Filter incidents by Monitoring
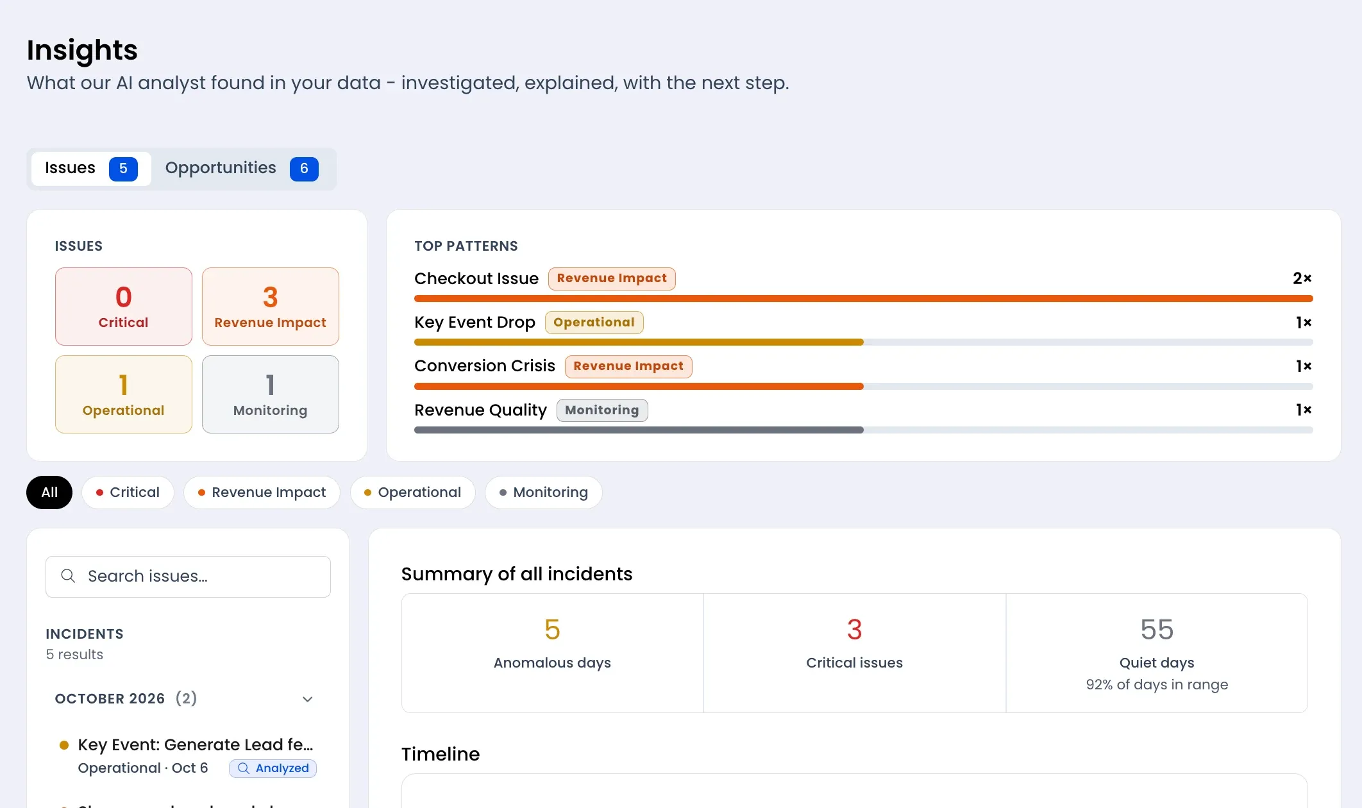This screenshot has height=808, width=1362. 543,492
